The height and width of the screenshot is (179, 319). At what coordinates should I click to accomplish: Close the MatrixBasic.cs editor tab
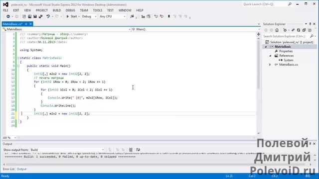point(31,24)
